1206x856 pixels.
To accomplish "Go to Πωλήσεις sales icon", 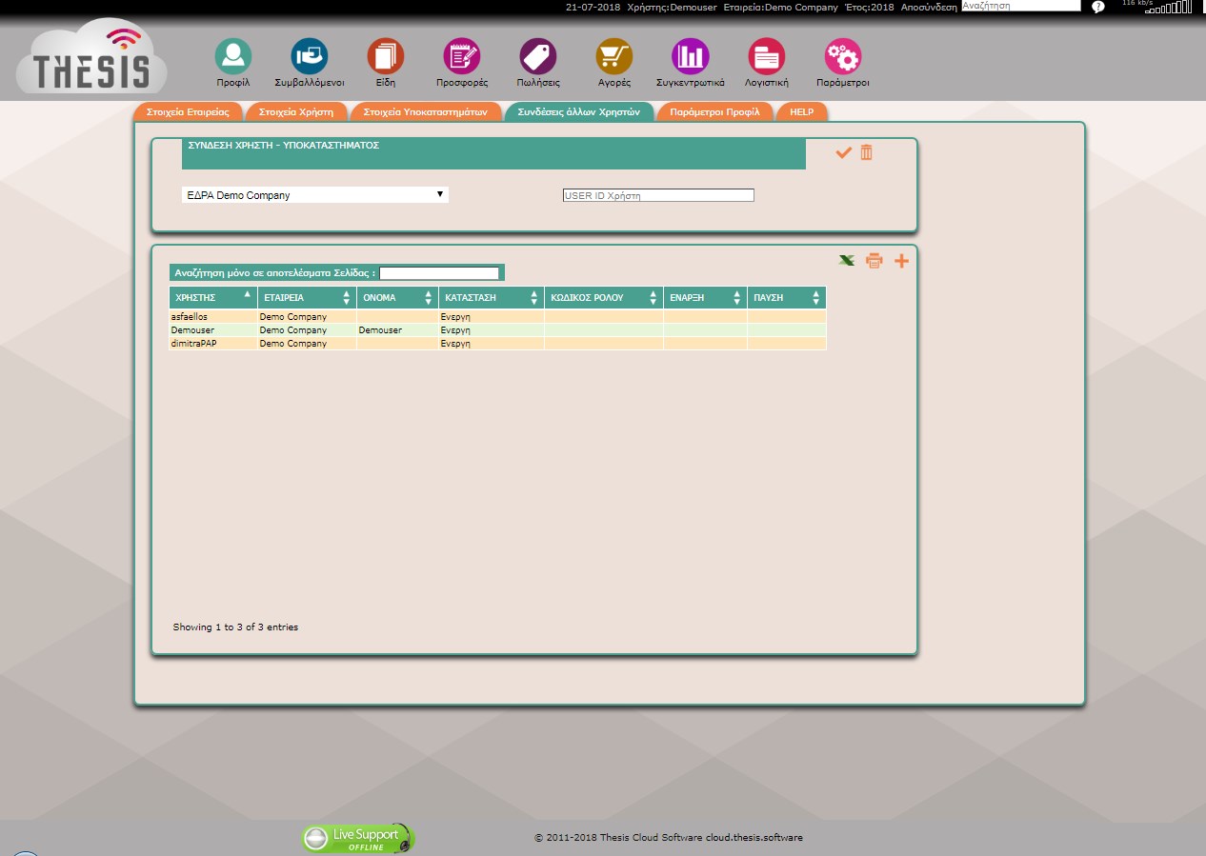I will coord(538,57).
